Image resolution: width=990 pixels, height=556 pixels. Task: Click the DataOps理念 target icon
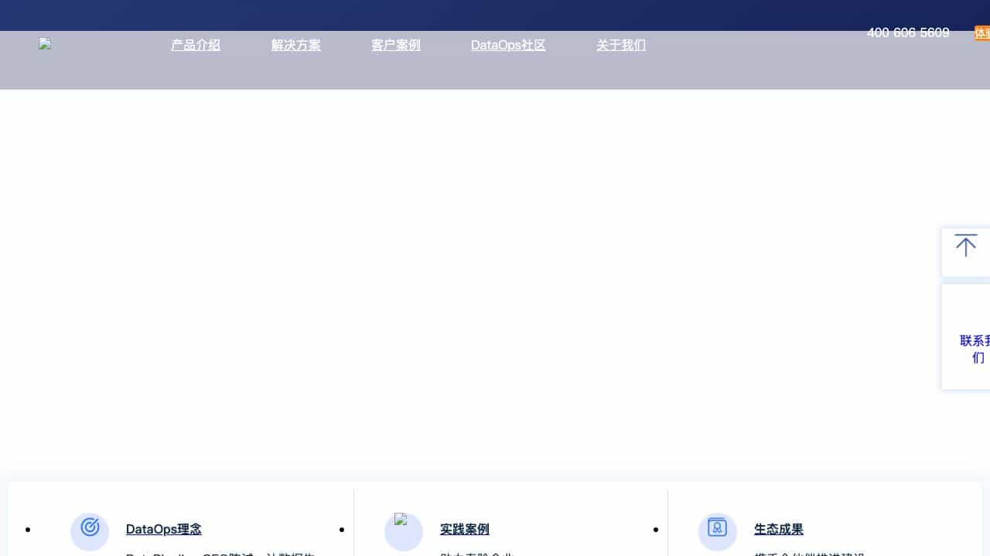pyautogui.click(x=90, y=527)
